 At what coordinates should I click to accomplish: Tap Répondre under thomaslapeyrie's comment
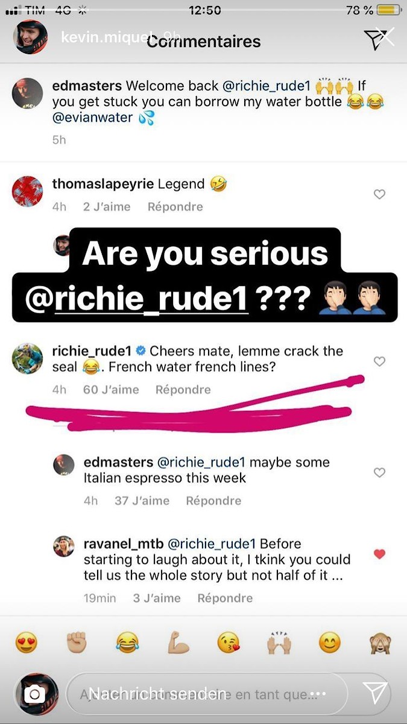175,207
